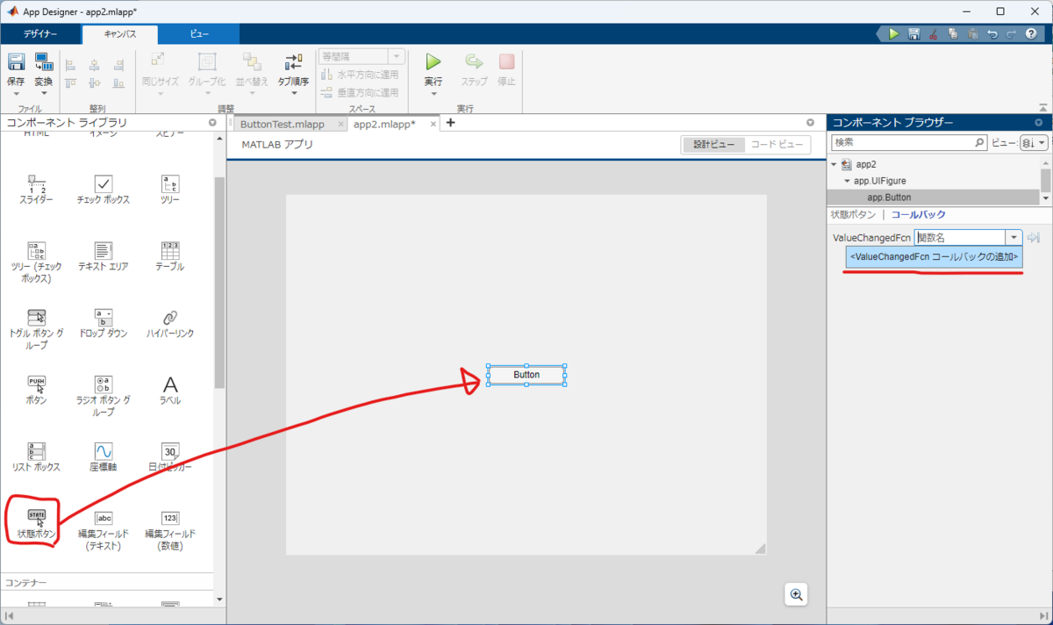The image size is (1053, 625).
Task: Choose Add ValueChangedFcn callback option
Action: 934,256
